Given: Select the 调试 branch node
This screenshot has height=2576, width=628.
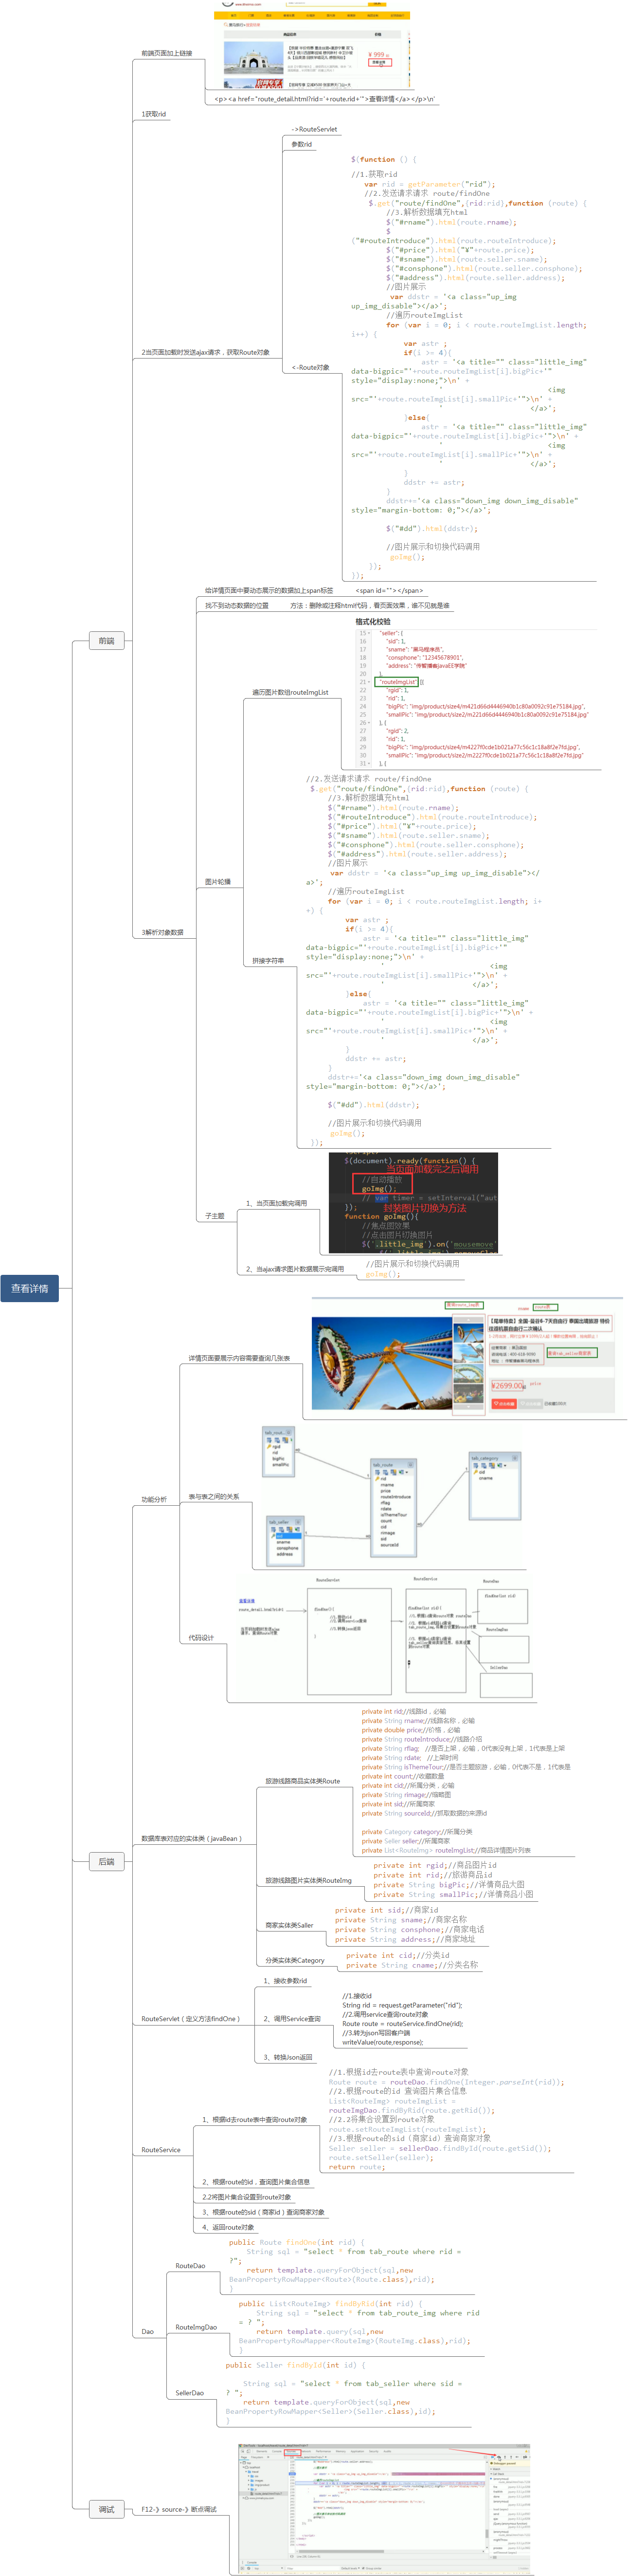Looking at the screenshot, I should coord(106,2509).
